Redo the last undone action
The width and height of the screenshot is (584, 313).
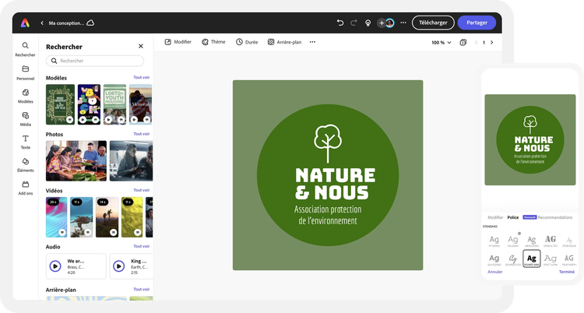pyautogui.click(x=354, y=23)
